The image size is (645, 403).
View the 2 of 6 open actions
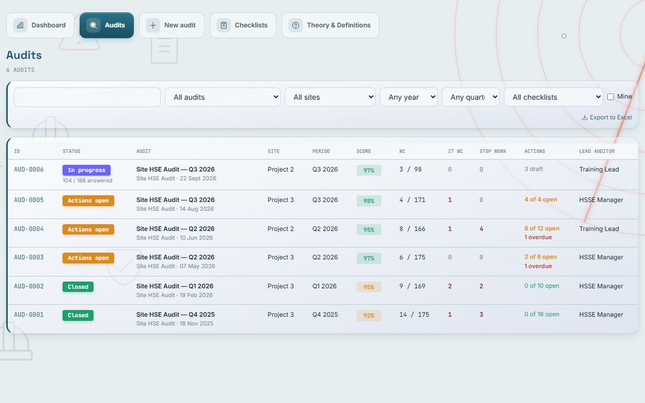click(541, 257)
